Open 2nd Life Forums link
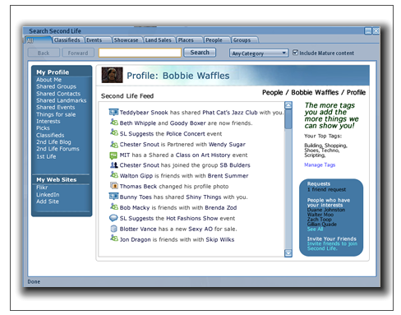Screen dimensions: 401x315 tap(58, 149)
